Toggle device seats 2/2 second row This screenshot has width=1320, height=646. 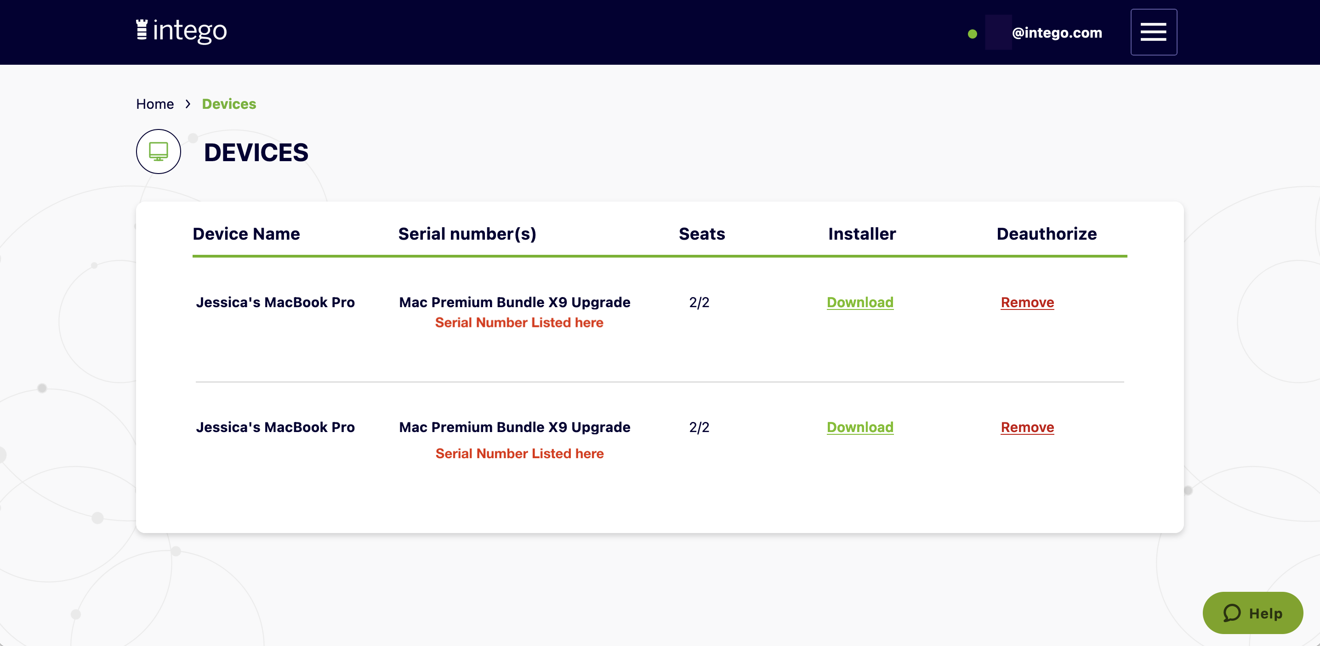point(699,427)
